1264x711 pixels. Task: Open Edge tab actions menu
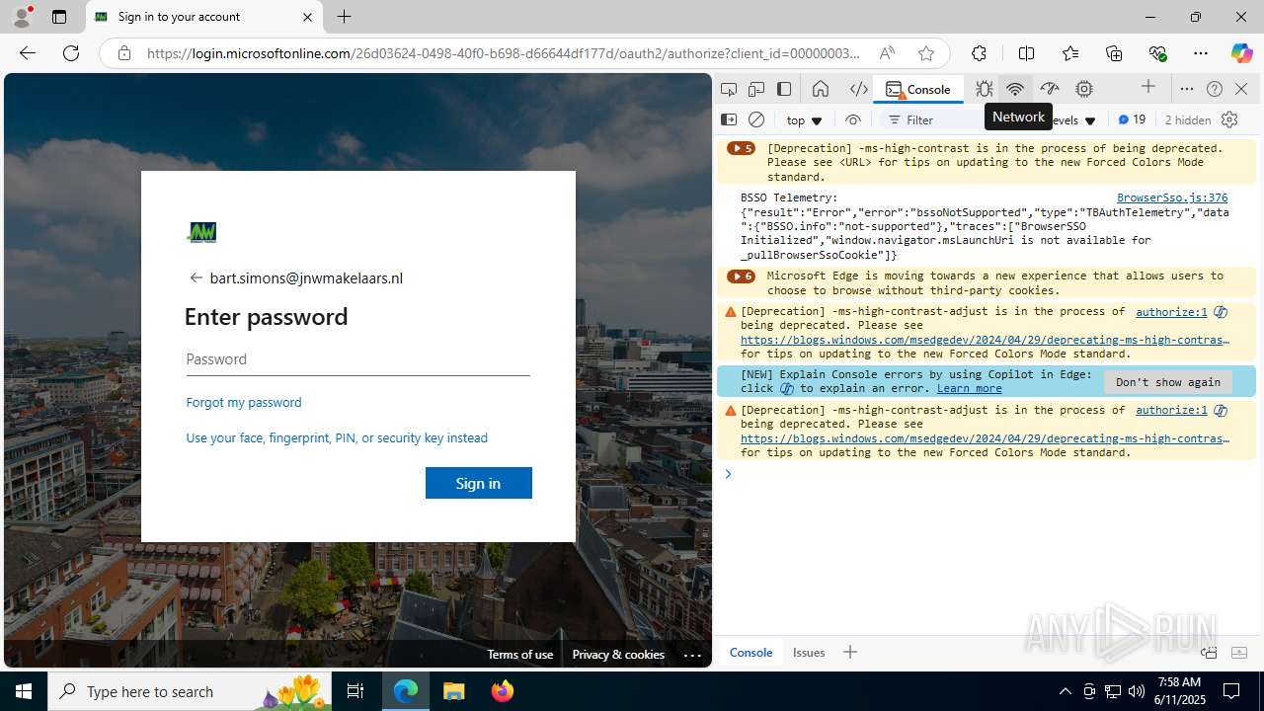(59, 17)
